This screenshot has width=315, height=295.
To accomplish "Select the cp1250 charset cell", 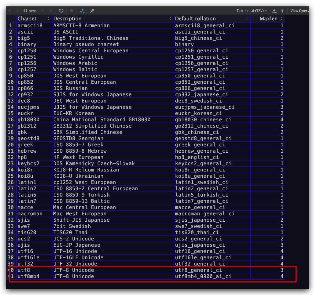I will click(x=34, y=50).
